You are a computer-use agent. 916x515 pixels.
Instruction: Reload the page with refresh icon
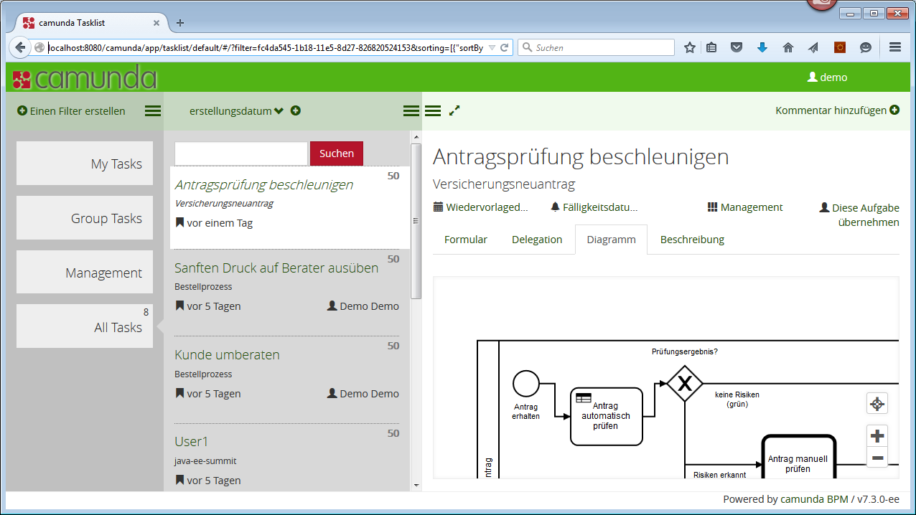(505, 47)
